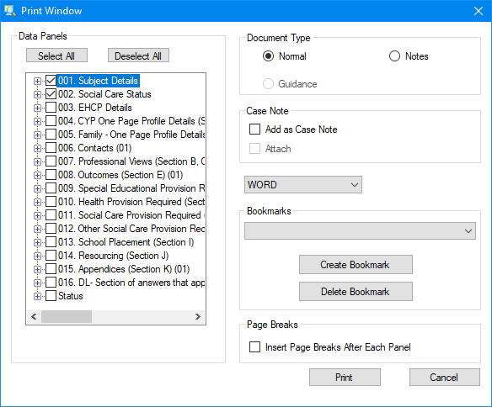This screenshot has height=407, width=492.
Task: Check the 003. EHCP Details checkbox
Action: 51,108
